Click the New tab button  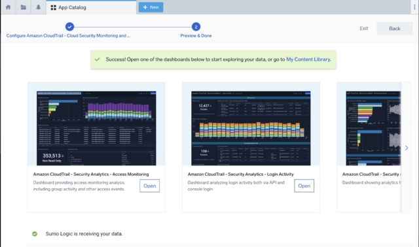151,7
